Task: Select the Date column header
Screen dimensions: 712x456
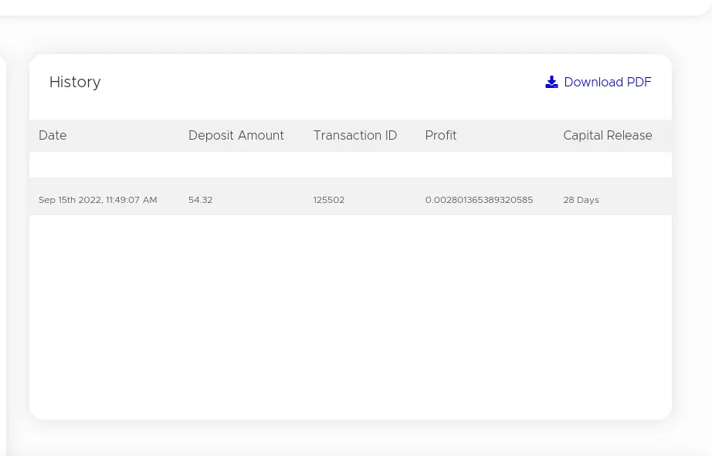Action: coord(53,135)
